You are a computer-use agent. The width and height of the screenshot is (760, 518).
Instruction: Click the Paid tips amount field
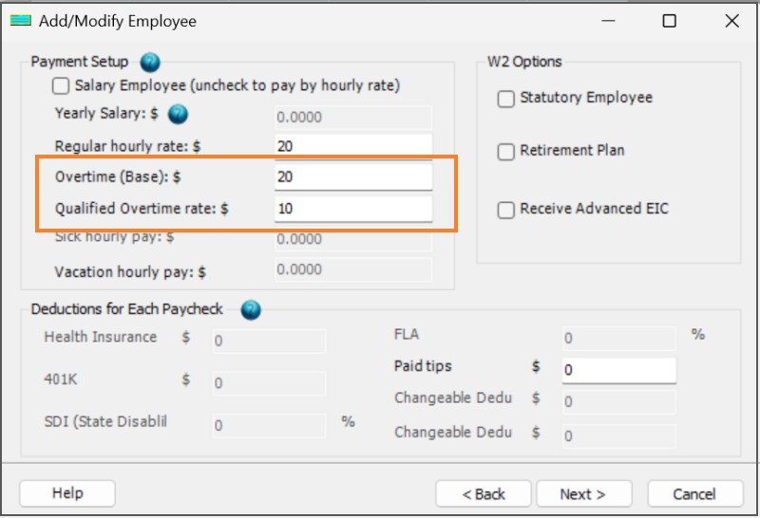point(619,370)
